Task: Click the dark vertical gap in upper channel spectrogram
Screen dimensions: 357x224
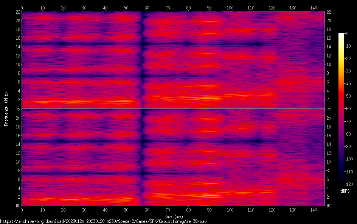Action: point(143,60)
